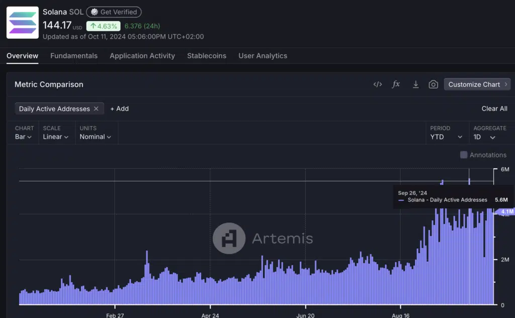Click the Sep 26, '24 tooltip date
This screenshot has width=515, height=318.
[x=412, y=193]
